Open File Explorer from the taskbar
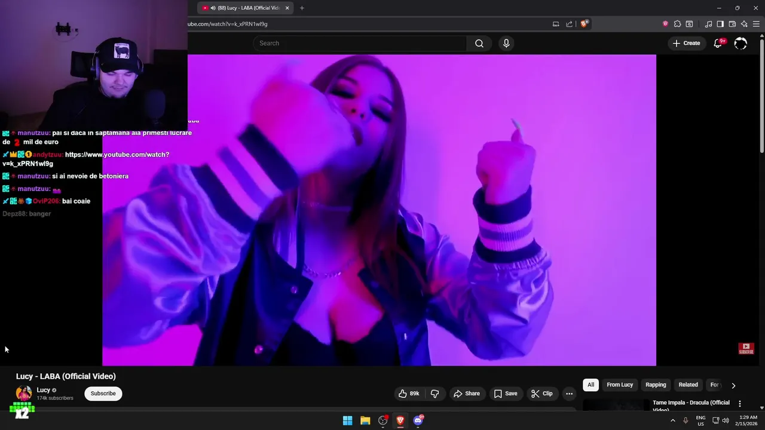 (x=365, y=420)
